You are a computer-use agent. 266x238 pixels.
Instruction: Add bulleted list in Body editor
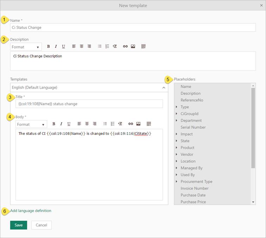[x=105, y=124]
